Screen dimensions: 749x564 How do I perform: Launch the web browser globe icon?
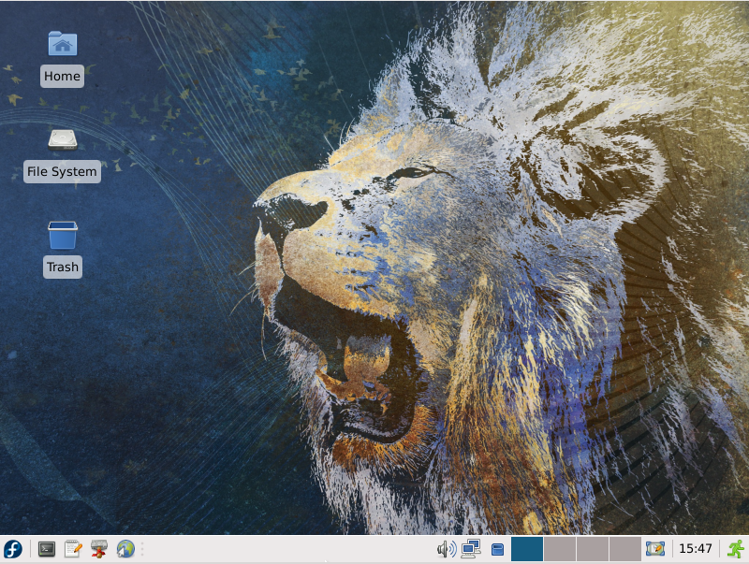125,549
